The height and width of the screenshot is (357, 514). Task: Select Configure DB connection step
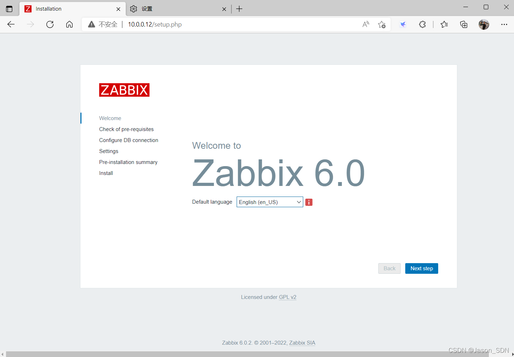(x=129, y=140)
